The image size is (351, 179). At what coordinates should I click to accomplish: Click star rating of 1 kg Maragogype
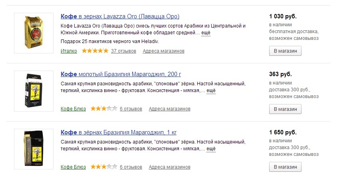tap(103, 167)
